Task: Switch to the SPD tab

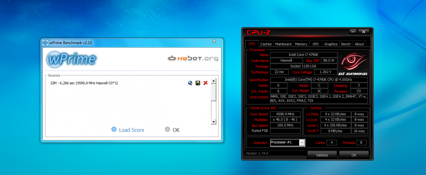Action: 316,44
